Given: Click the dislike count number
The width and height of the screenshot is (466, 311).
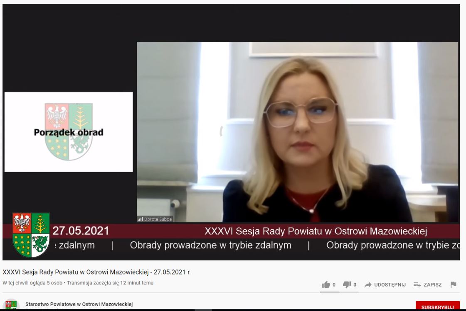Looking at the screenshot, I should 355,284.
